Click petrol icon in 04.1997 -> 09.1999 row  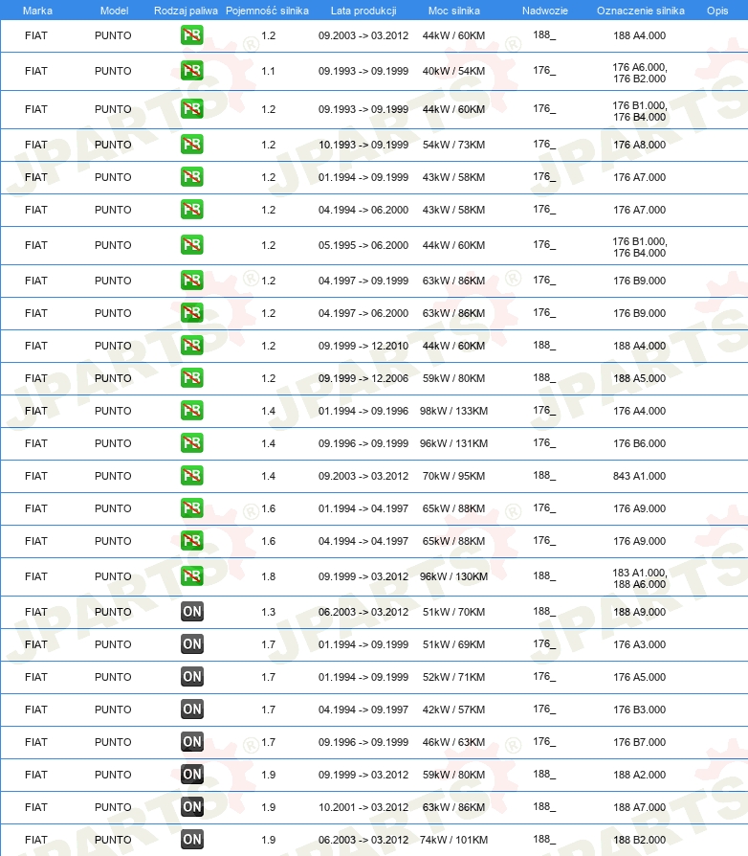coord(192,280)
